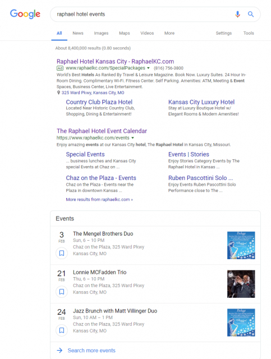Open the Kansas City Luxury Hotel sitelink

(x=201, y=102)
